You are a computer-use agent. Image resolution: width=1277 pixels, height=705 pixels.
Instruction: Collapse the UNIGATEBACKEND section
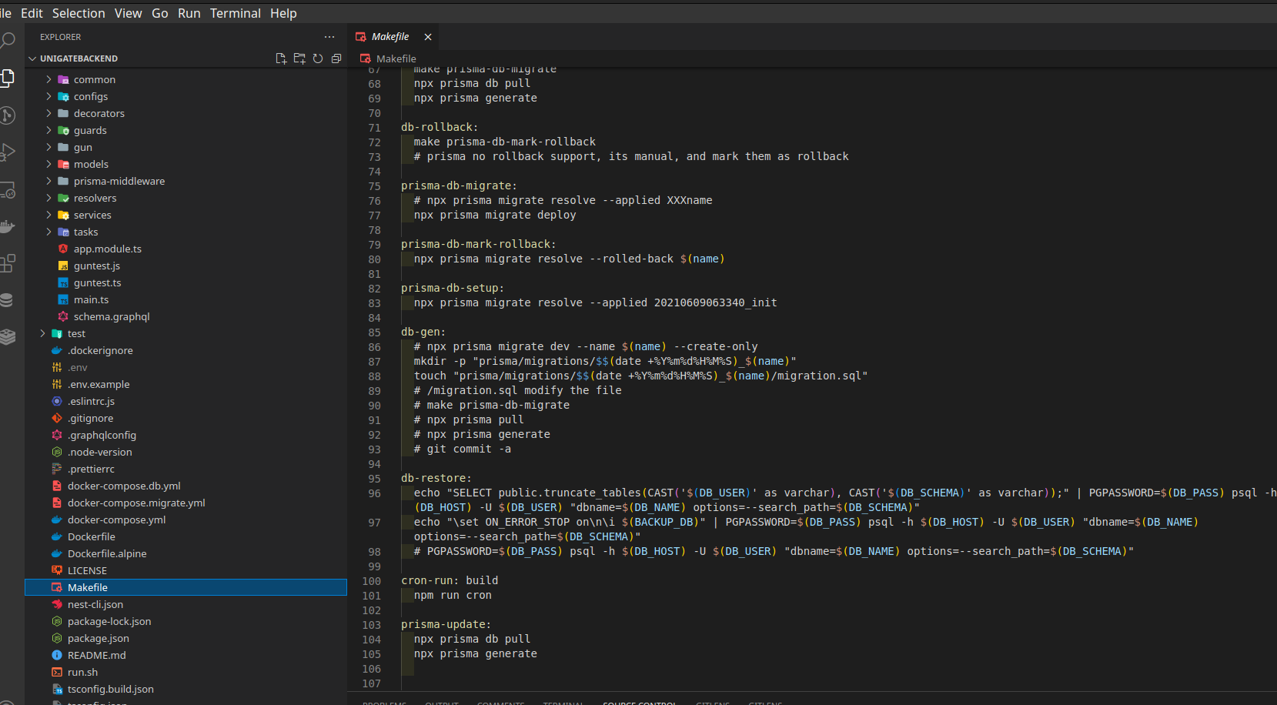(x=79, y=58)
